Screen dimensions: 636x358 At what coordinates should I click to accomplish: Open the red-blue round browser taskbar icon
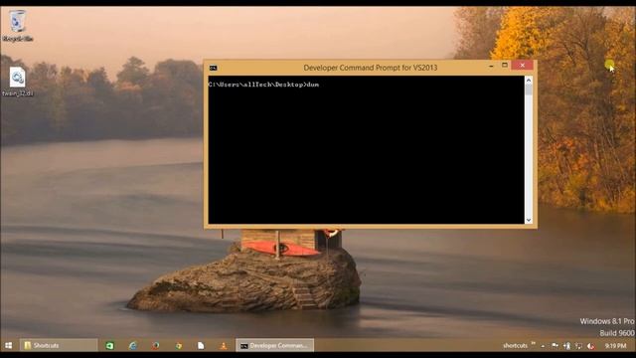156,346
